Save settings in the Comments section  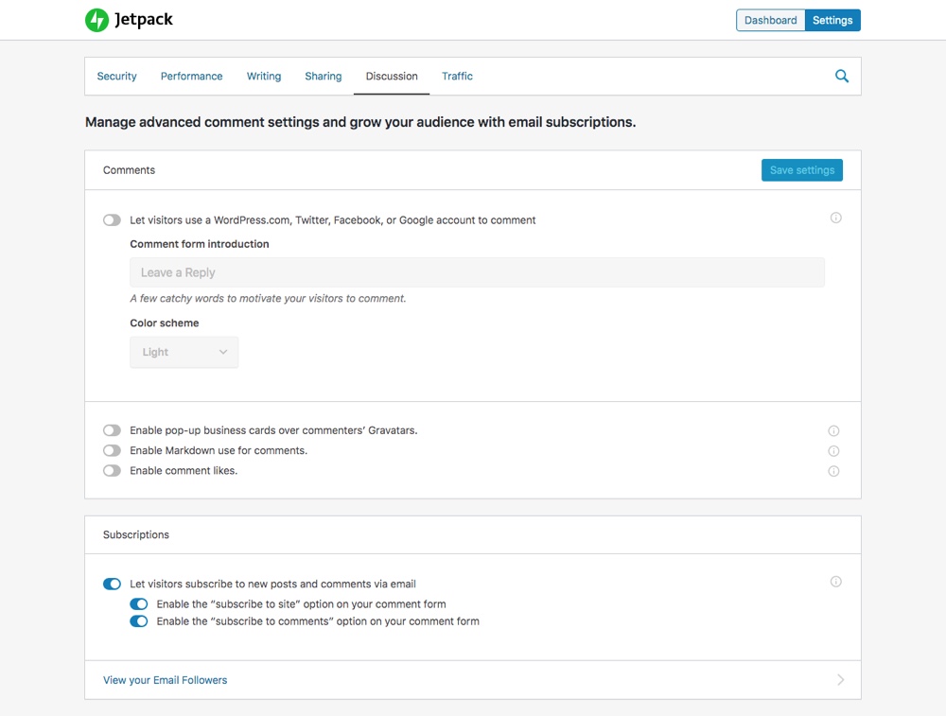tap(802, 170)
